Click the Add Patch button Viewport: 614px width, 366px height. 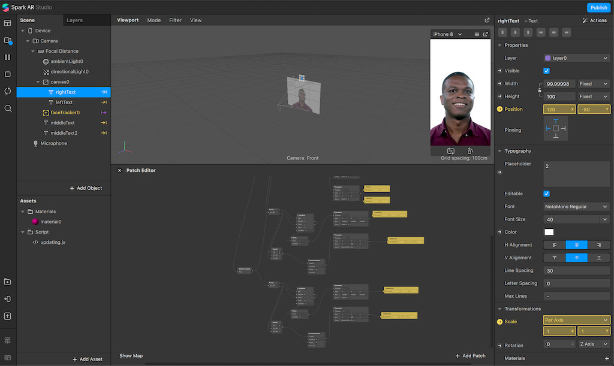tap(470, 356)
